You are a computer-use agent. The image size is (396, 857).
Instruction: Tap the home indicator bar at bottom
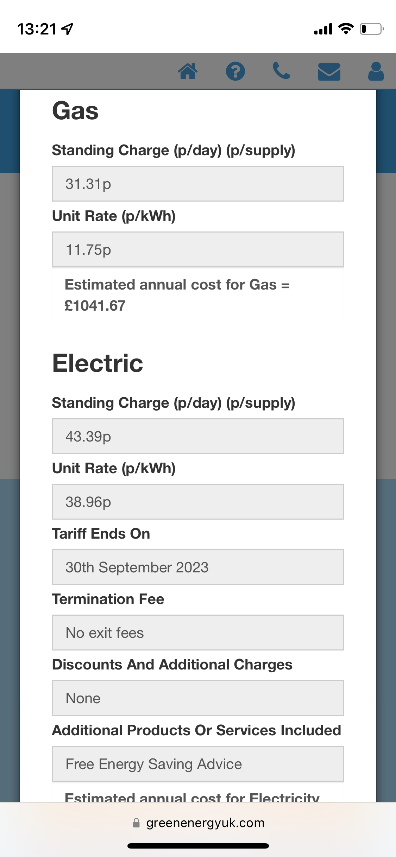click(x=198, y=846)
